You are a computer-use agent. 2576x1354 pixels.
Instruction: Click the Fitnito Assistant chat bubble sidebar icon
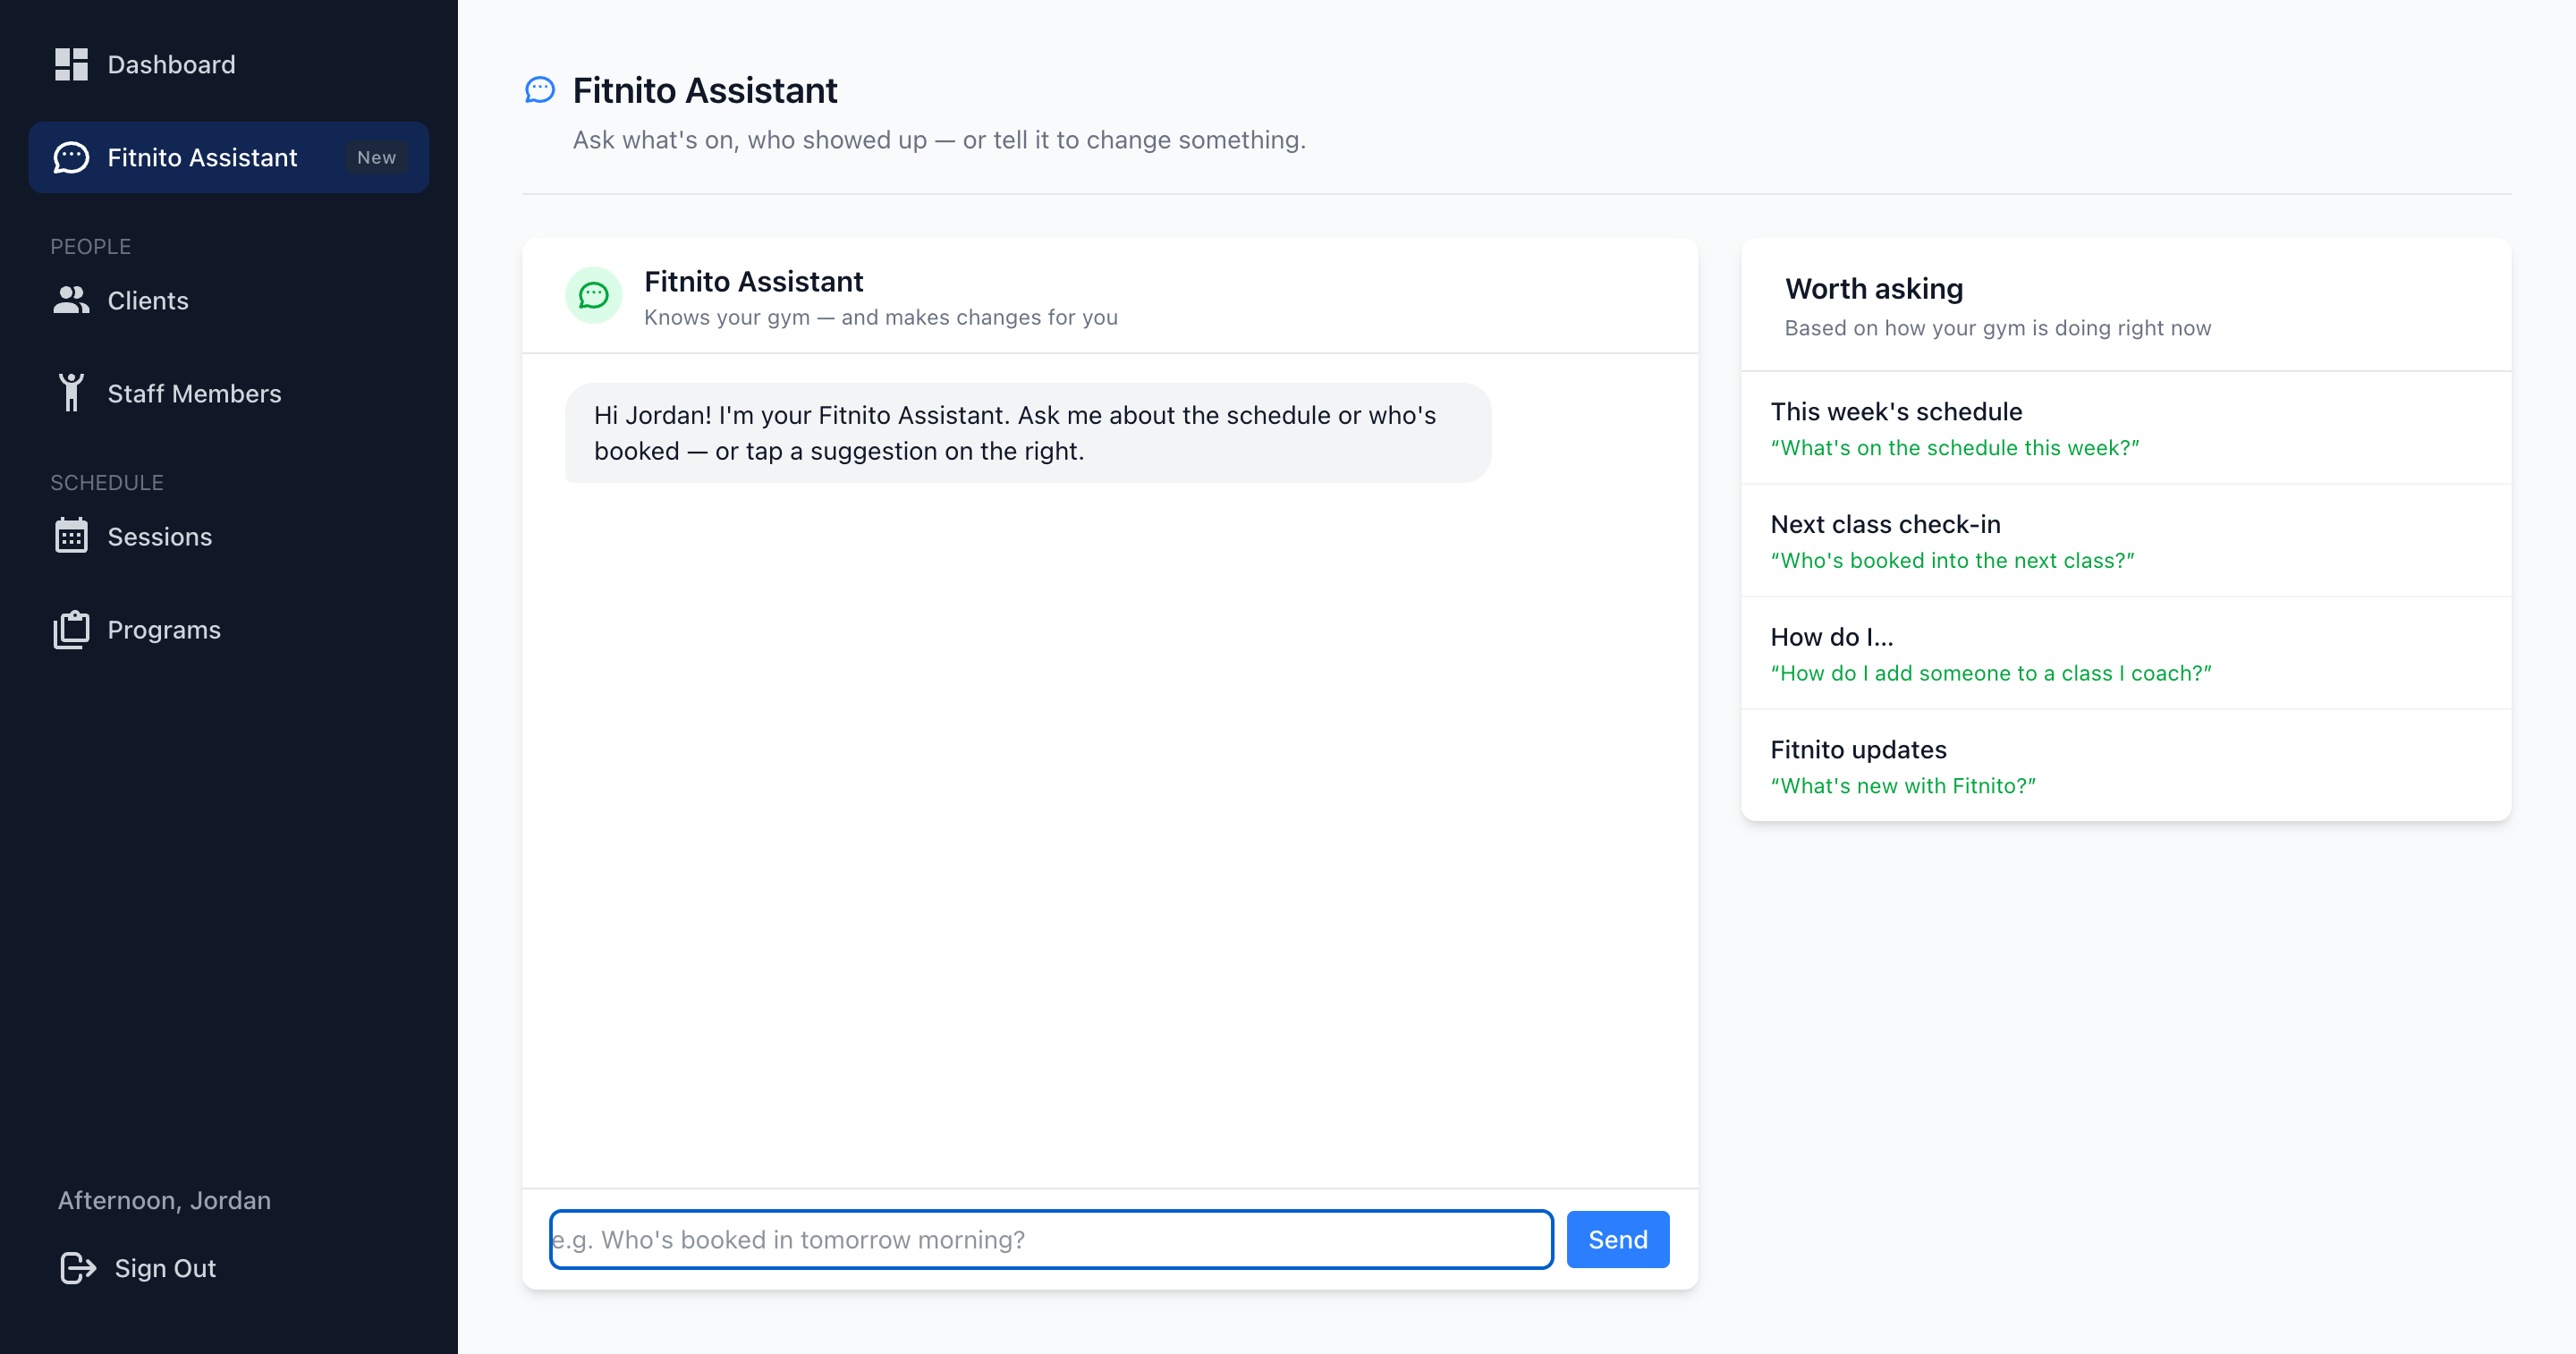[x=71, y=158]
